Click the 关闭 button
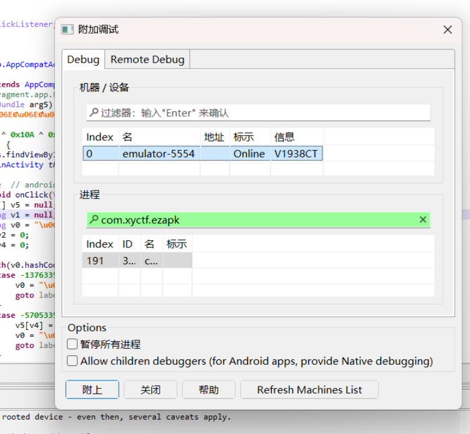The image size is (470, 434). pyautogui.click(x=151, y=389)
